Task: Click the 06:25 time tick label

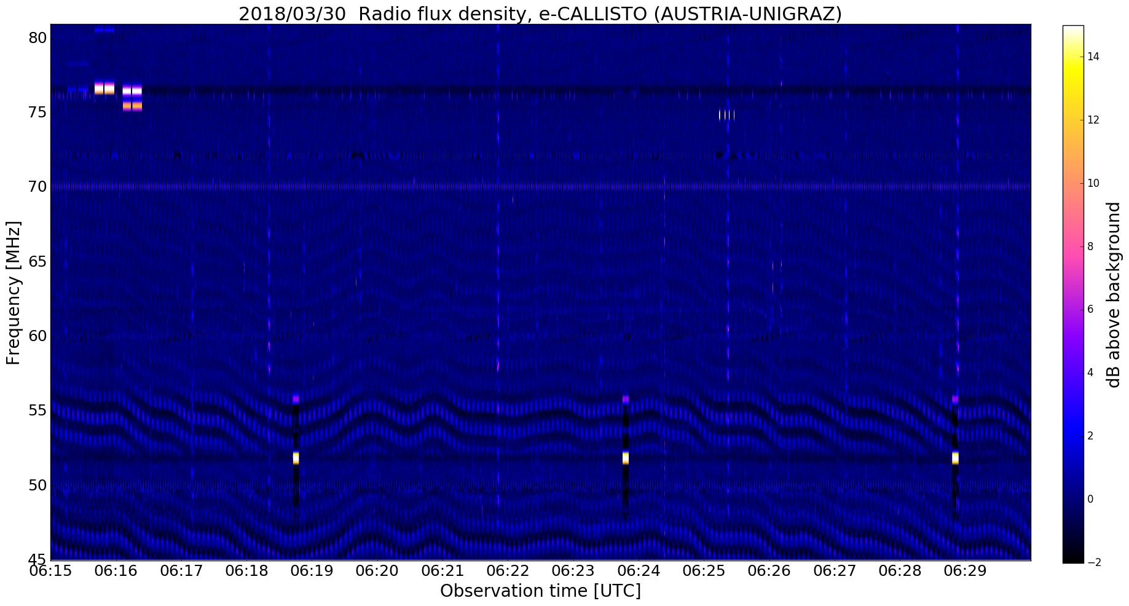Action: [704, 571]
